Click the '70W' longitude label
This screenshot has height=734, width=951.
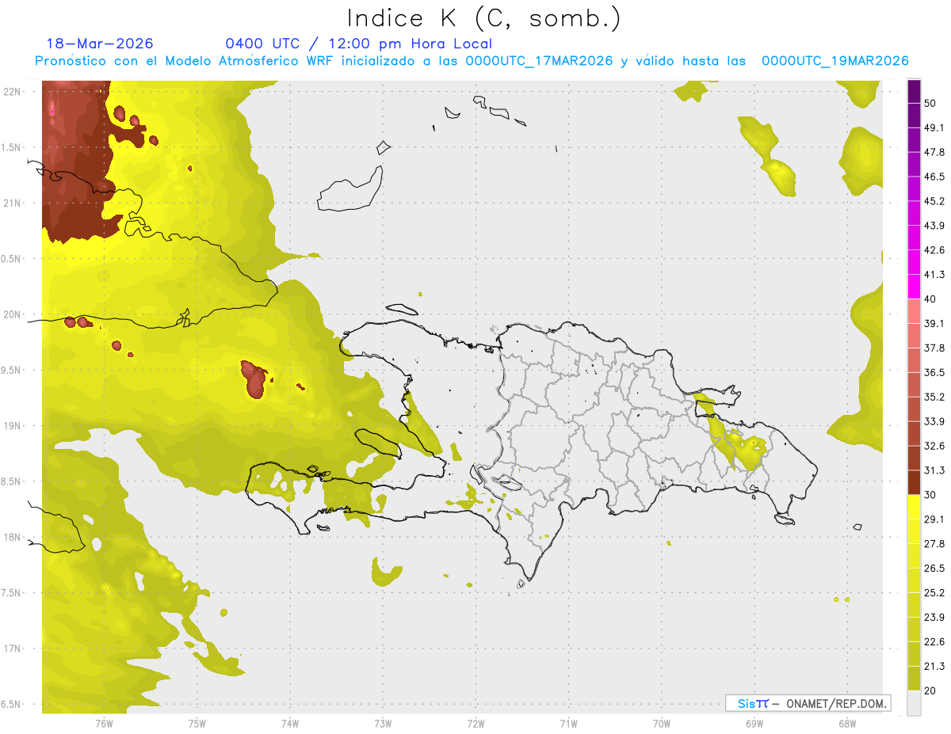click(661, 723)
